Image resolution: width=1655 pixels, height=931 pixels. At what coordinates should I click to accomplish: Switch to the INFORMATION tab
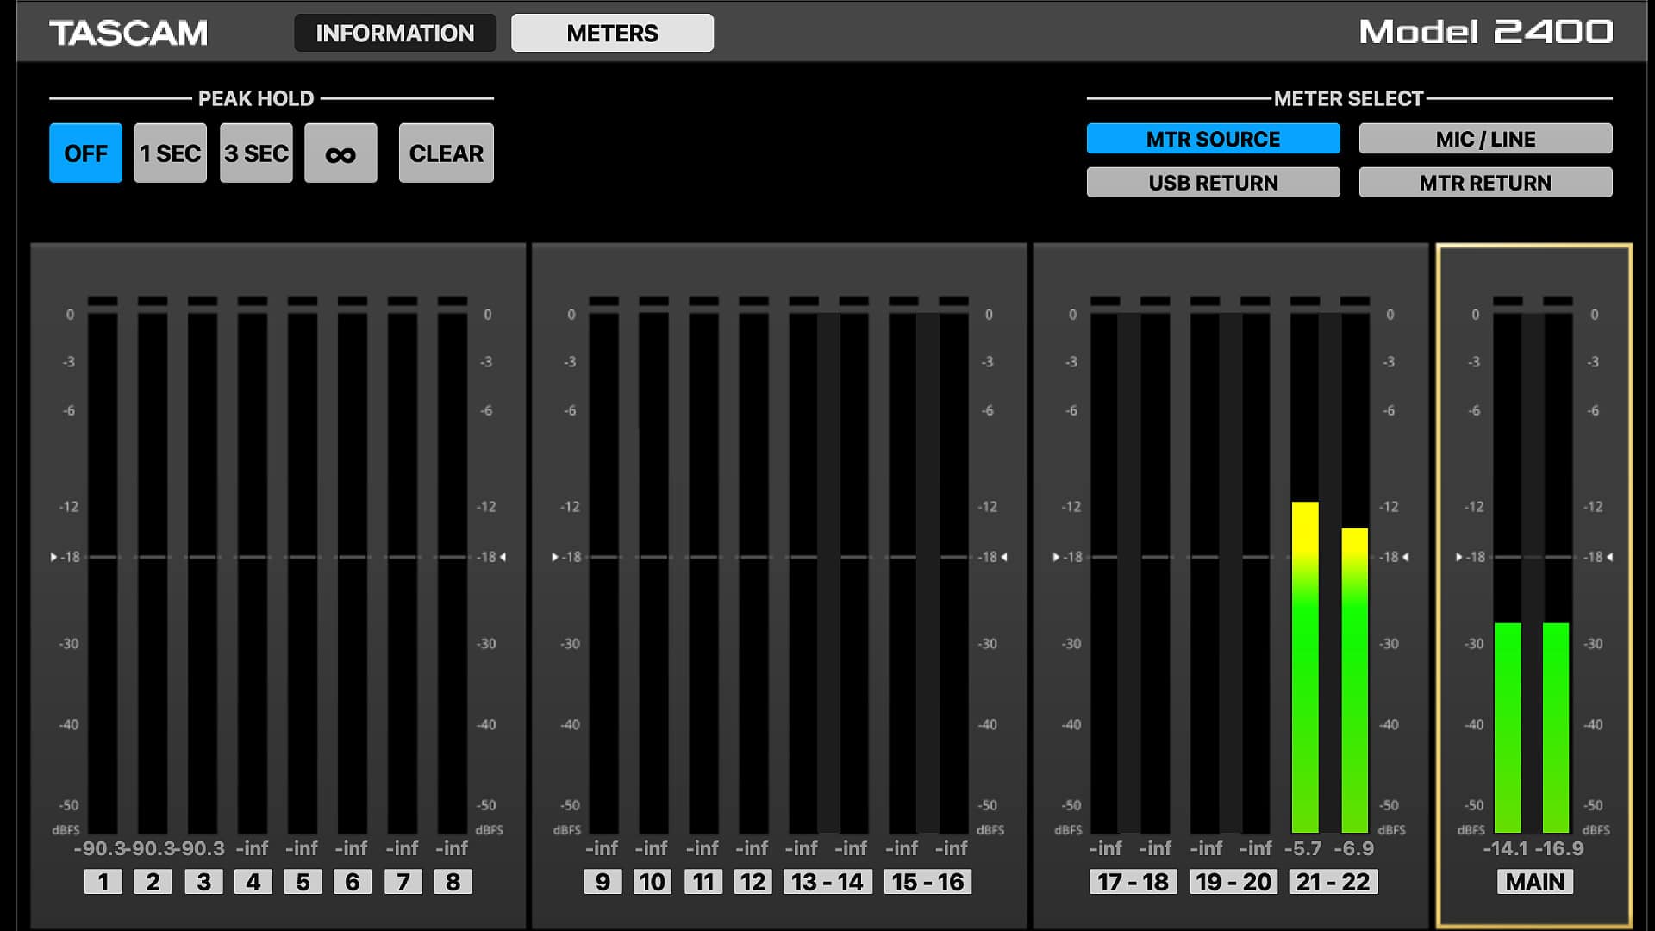point(395,33)
